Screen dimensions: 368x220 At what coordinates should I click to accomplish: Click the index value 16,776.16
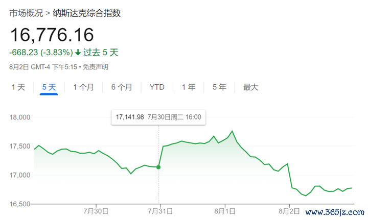tap(52, 35)
